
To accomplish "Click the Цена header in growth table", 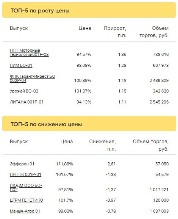I will (x=85, y=28).
